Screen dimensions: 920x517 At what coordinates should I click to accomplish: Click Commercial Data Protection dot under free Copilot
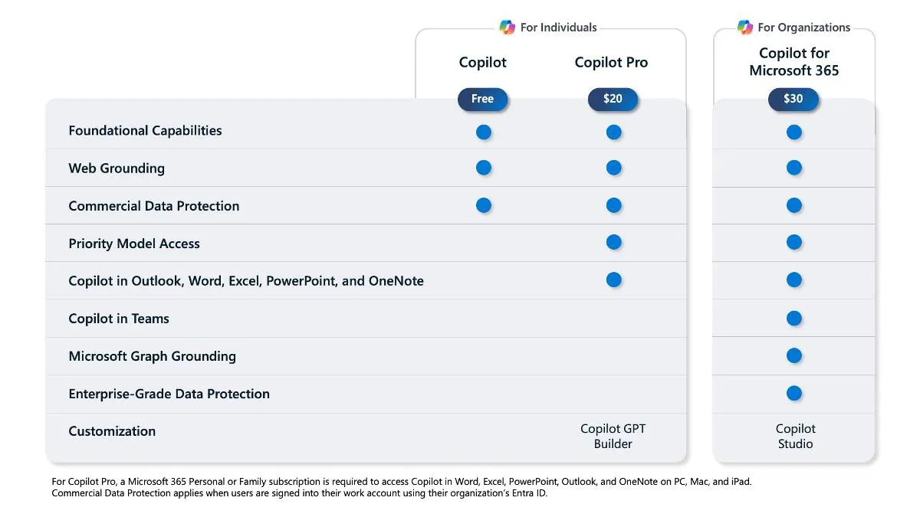click(x=484, y=205)
